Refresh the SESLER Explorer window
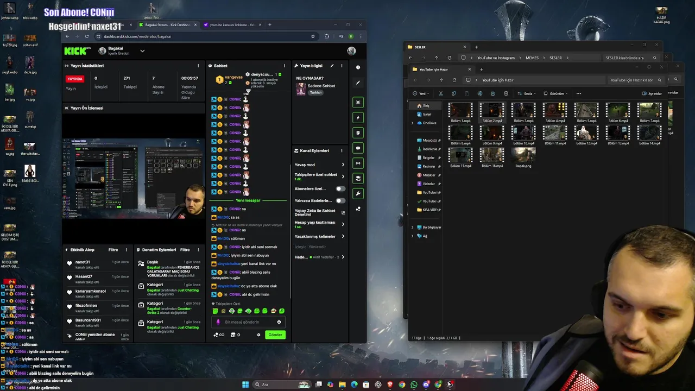This screenshot has height=391, width=695. [450, 58]
